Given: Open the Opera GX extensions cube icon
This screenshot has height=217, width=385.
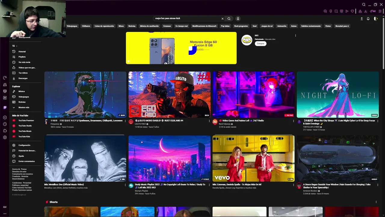Looking at the screenshot, I should 5,131.
